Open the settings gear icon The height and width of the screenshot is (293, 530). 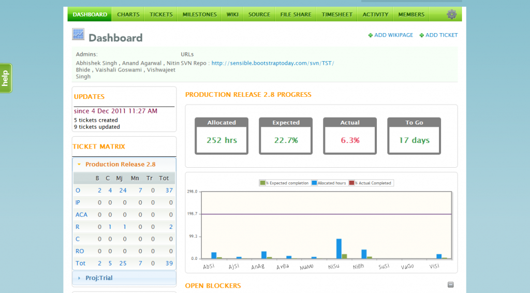(x=451, y=14)
